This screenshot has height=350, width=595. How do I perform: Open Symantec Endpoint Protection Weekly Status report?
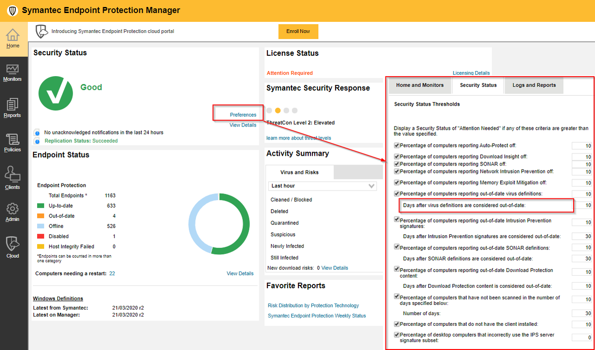317,316
